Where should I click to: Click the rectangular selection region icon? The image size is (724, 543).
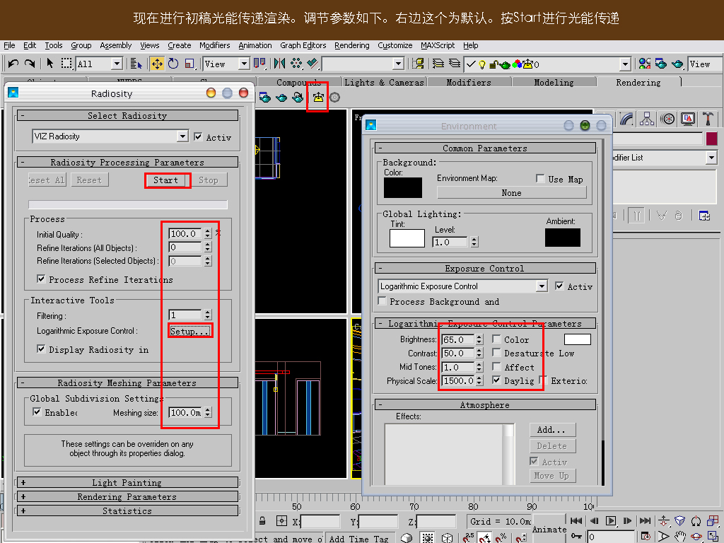click(66, 63)
